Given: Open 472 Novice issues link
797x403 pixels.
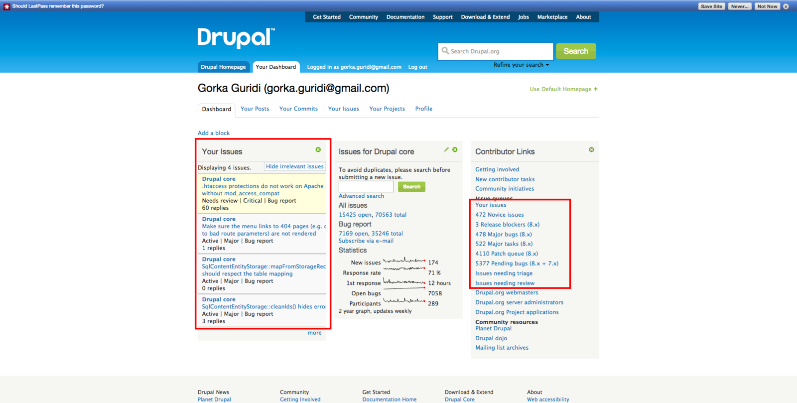Looking at the screenshot, I should [x=499, y=215].
